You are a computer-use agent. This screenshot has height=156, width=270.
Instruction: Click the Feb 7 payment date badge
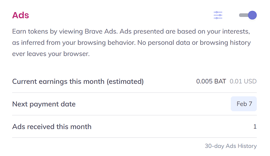tap(244, 104)
